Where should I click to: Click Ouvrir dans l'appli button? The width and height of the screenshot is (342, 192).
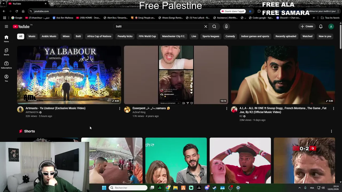tap(233, 11)
